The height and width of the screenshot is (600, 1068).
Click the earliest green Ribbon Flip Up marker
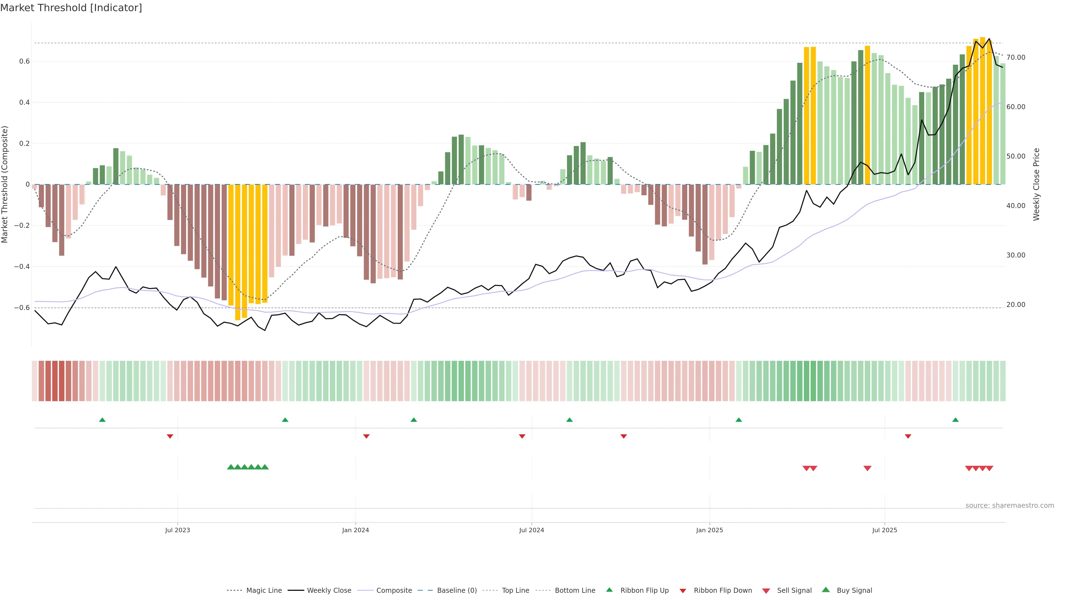click(102, 420)
